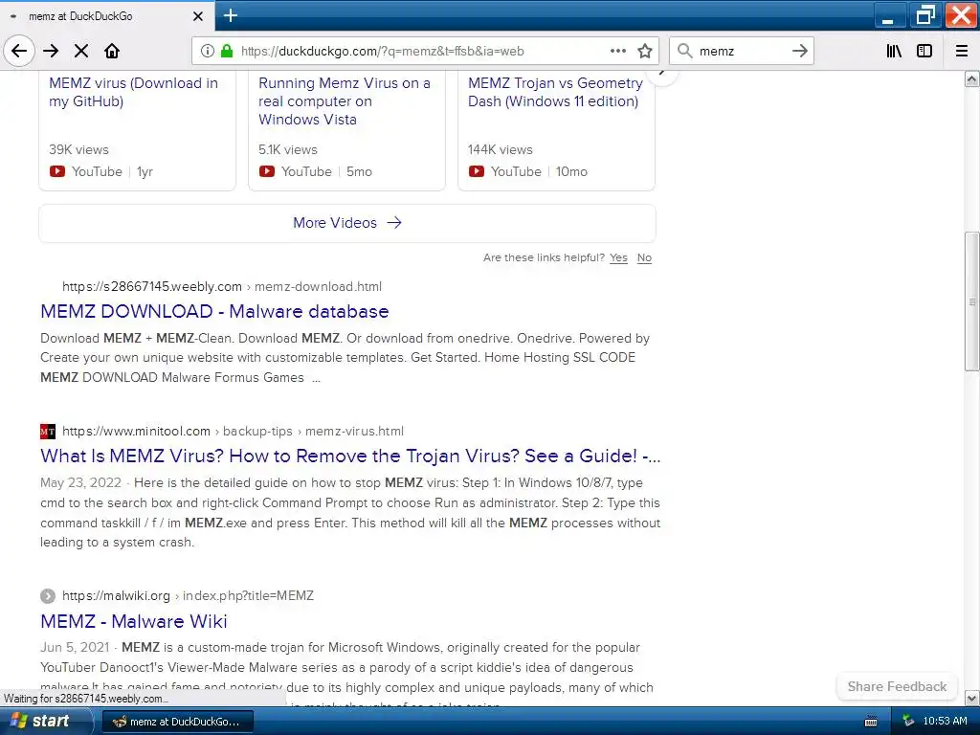This screenshot has height=735, width=980.
Task: Click scrollbar up arrow
Action: click(972, 78)
